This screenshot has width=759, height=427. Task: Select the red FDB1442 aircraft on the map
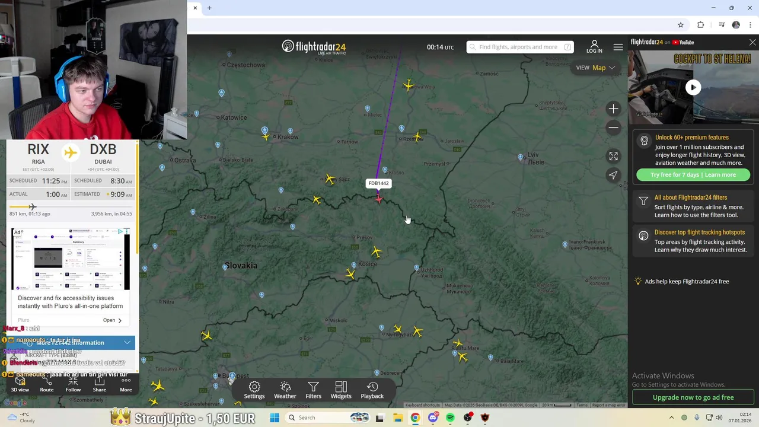click(x=379, y=199)
